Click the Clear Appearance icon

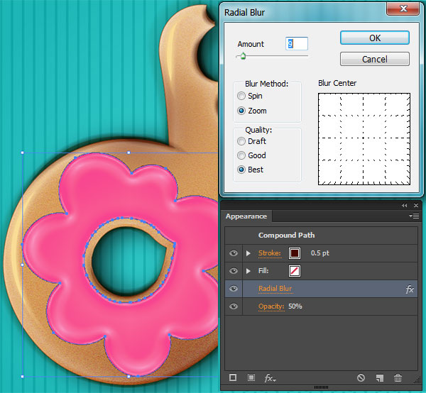coord(361,378)
